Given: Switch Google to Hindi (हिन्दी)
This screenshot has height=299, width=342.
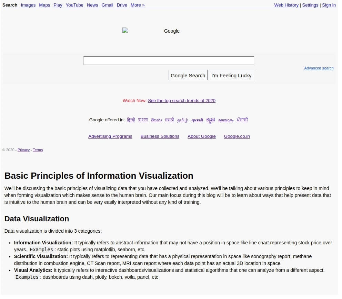Looking at the screenshot, I should pos(131,120).
